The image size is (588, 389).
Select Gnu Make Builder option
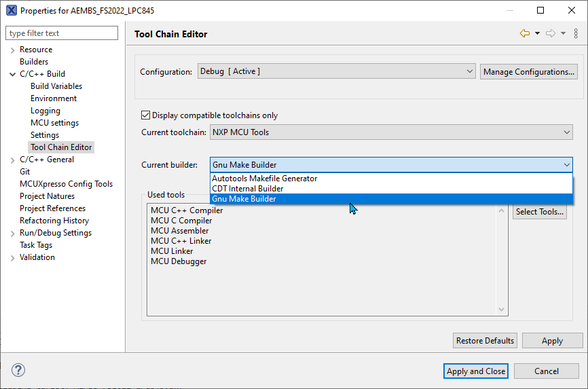(x=244, y=199)
